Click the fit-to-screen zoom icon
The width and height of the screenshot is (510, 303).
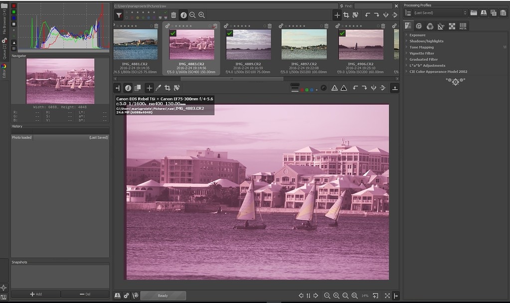(x=346, y=295)
